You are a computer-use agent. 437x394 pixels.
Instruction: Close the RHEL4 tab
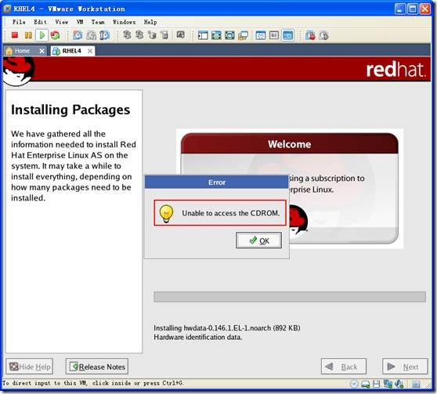[x=90, y=51]
